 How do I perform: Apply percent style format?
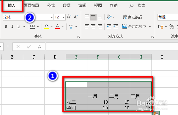[172, 26]
